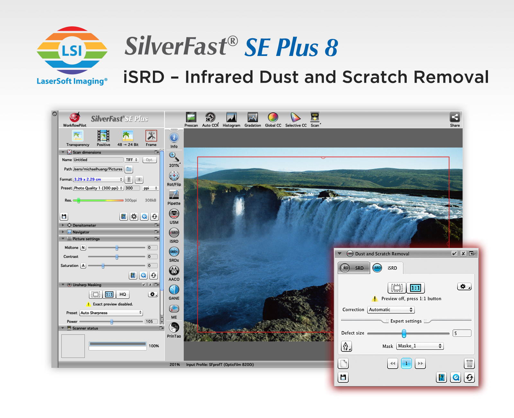The height and width of the screenshot is (418, 514).
Task: Click the Gradation toolbar icon
Action: (x=253, y=117)
